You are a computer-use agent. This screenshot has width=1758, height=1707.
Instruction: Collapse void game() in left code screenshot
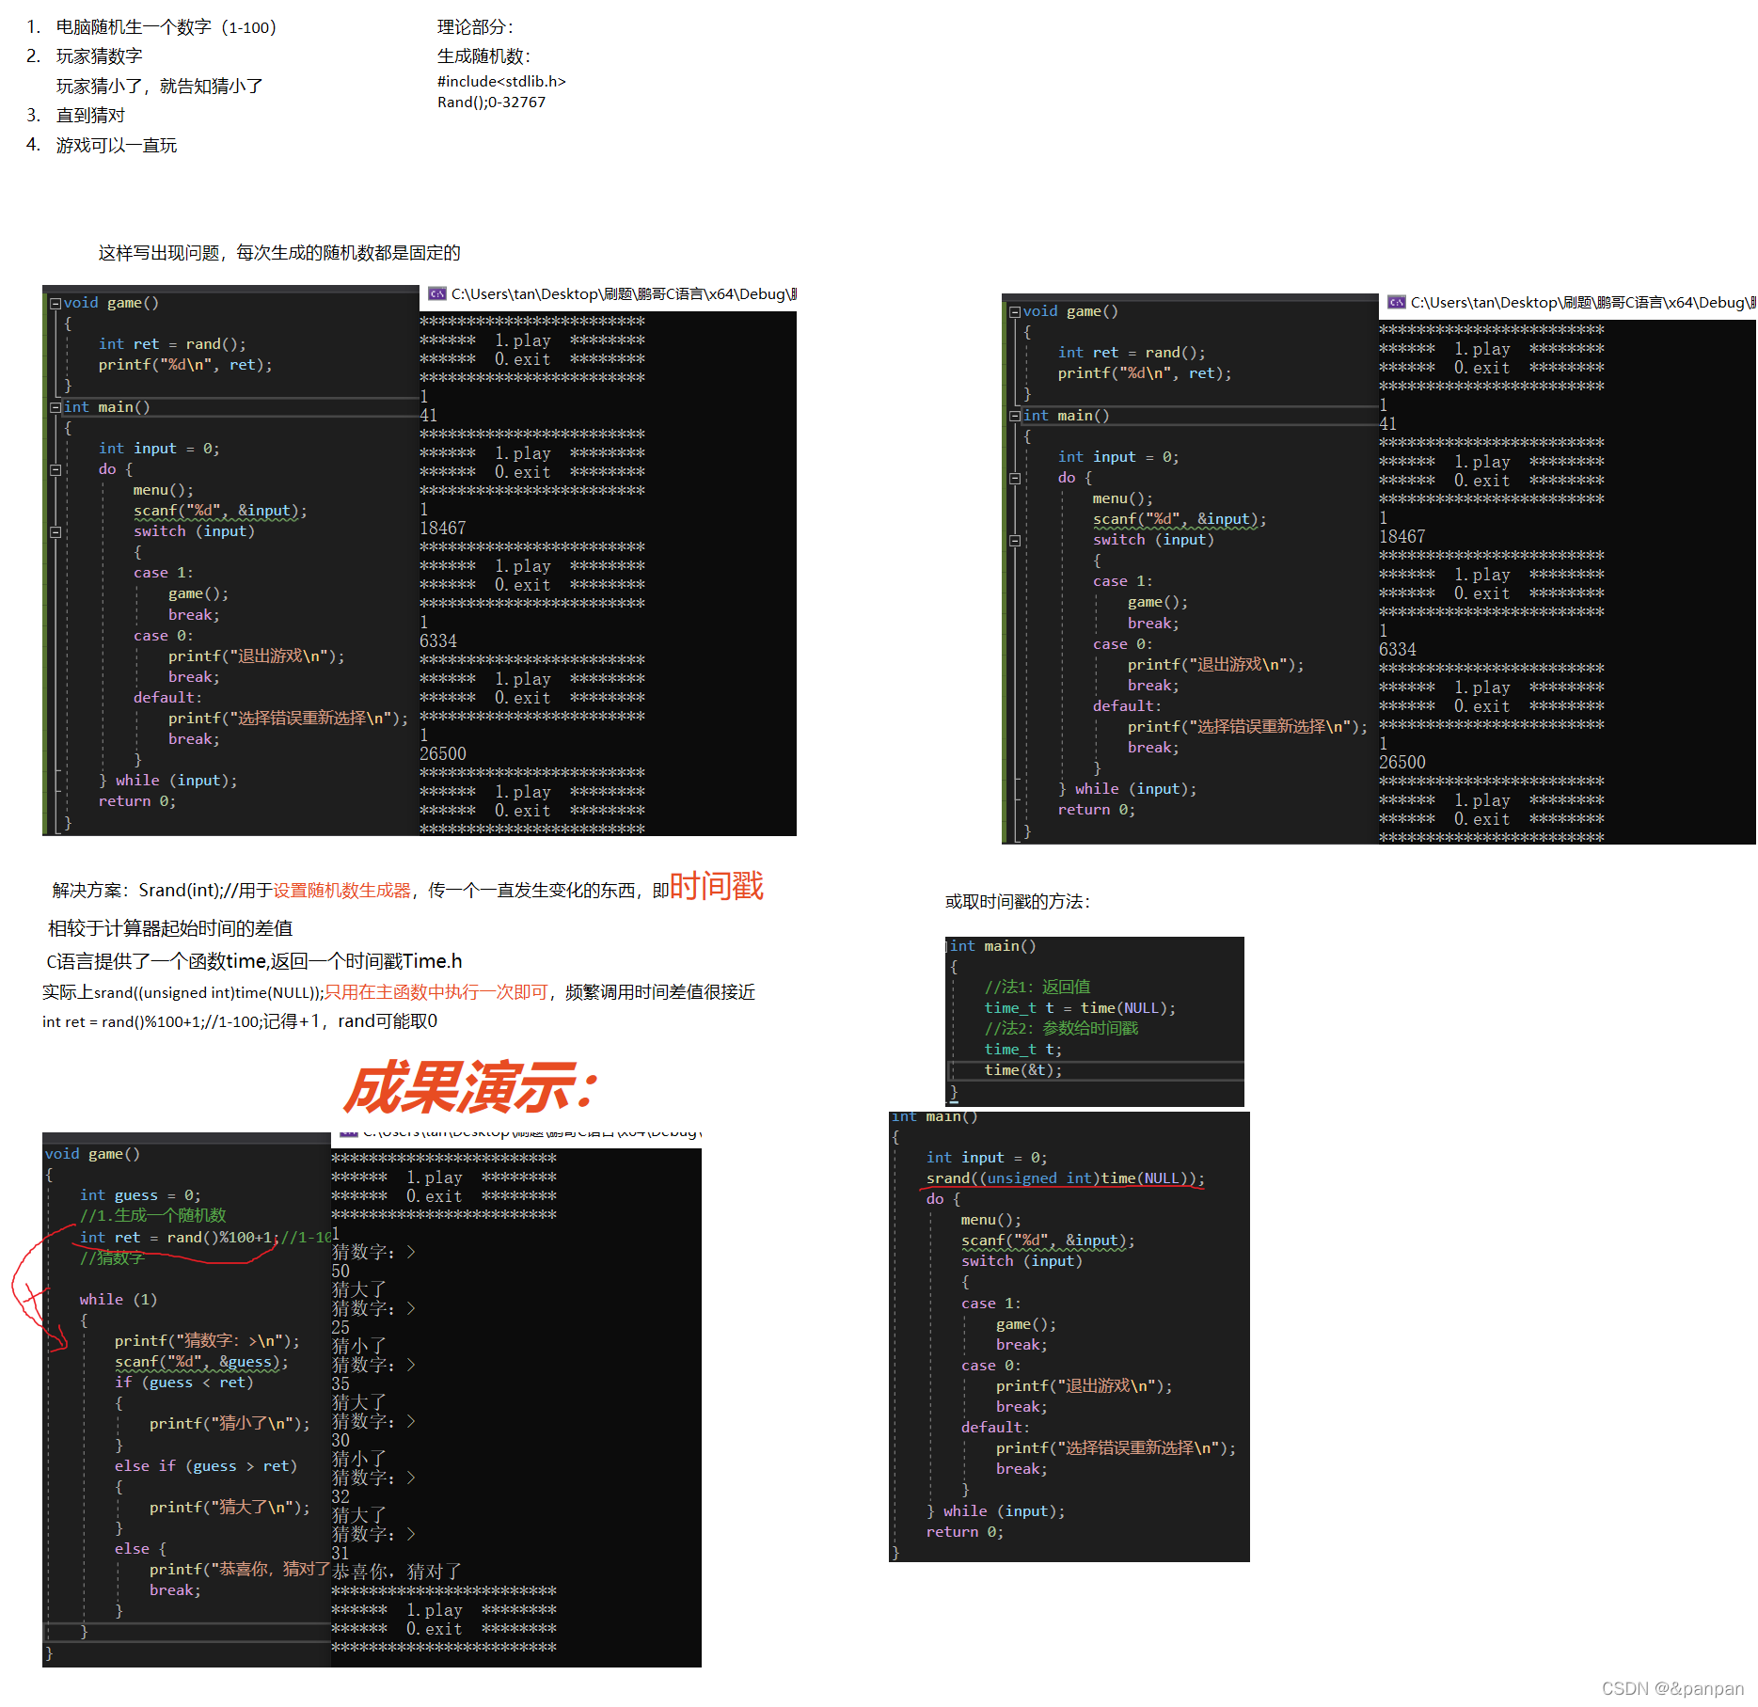pos(55,303)
